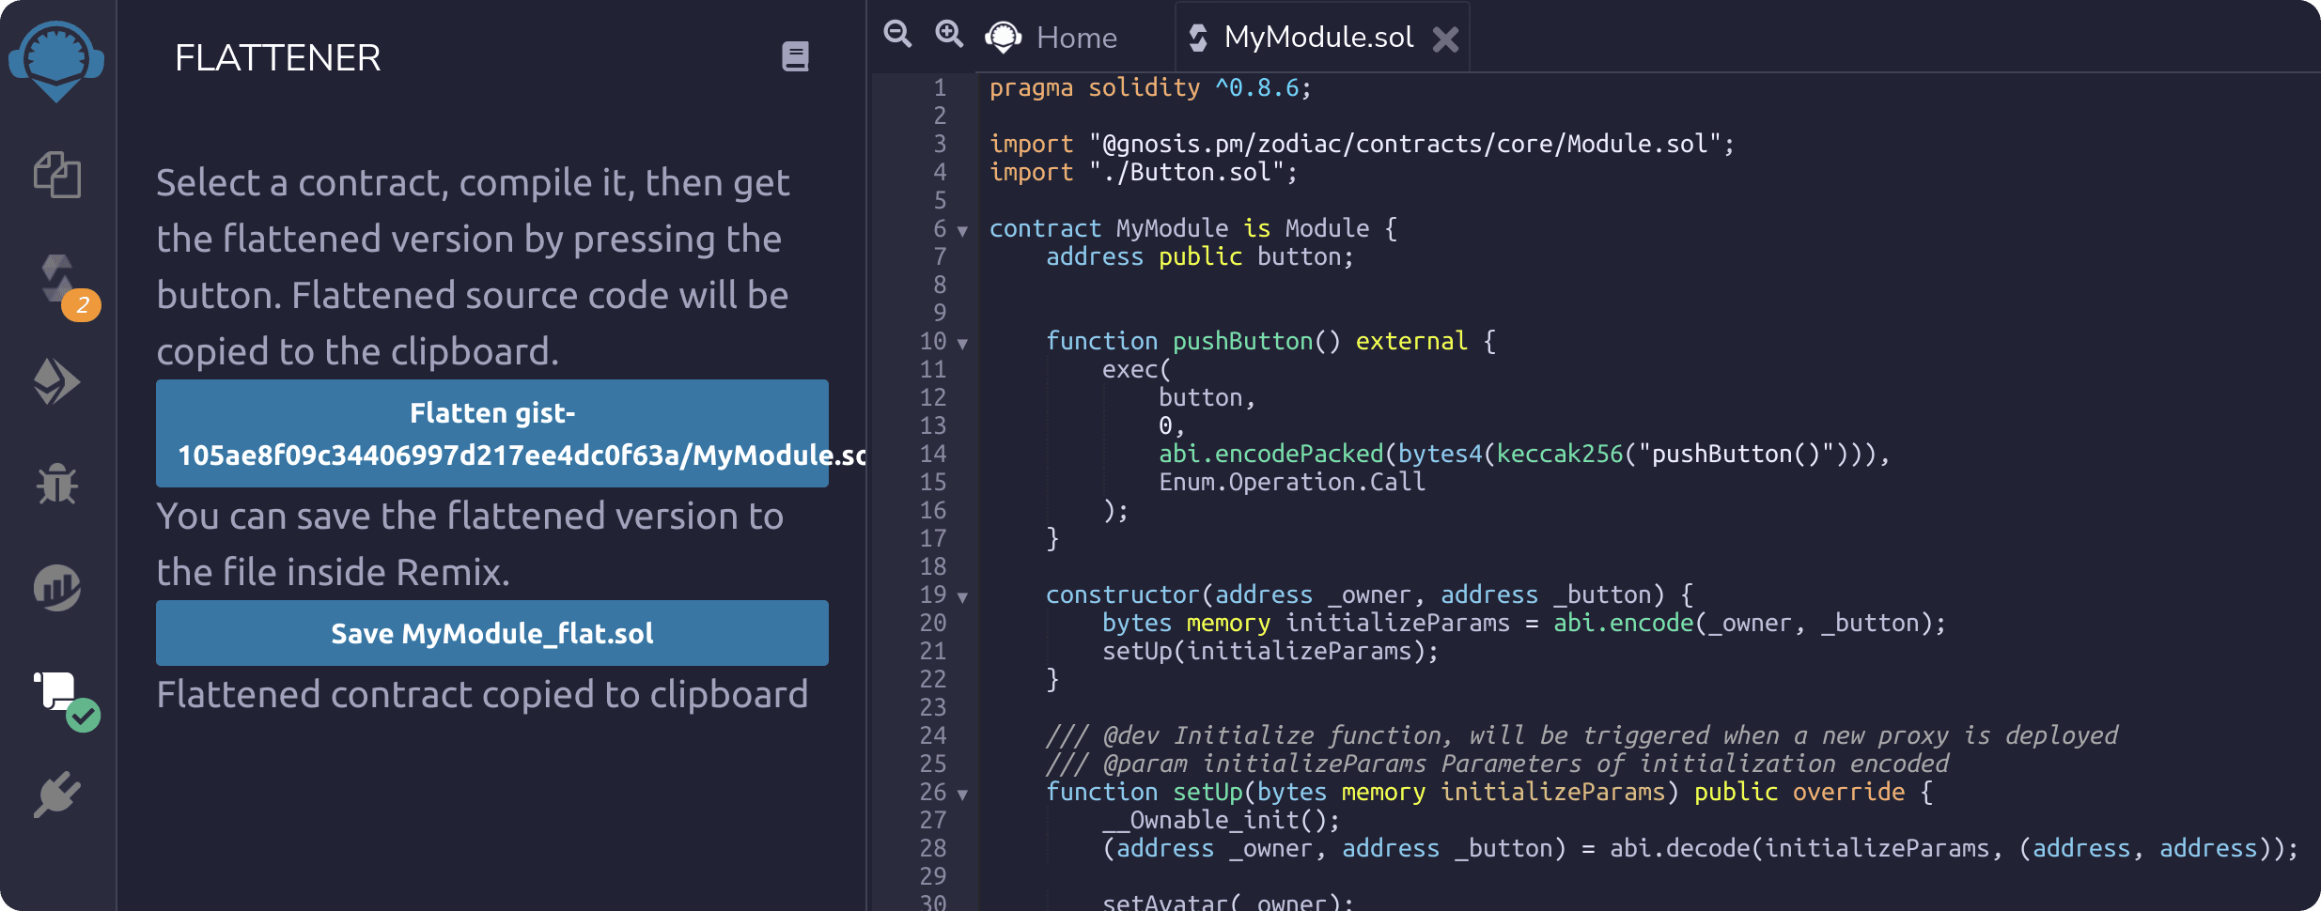Open the Solidity static analysis chart icon
This screenshot has height=911, width=2321.
(x=57, y=588)
